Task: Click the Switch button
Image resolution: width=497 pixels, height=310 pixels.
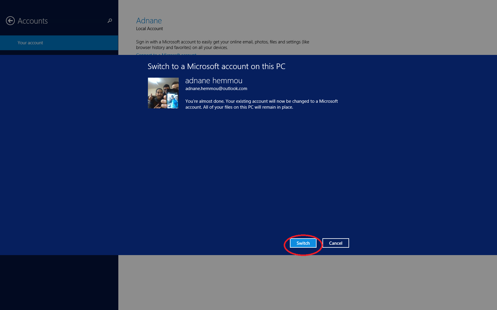Action: (303, 243)
